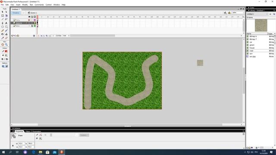This screenshot has width=276, height=155.
Task: Collapse the Library panel
Action: [x=249, y=10]
